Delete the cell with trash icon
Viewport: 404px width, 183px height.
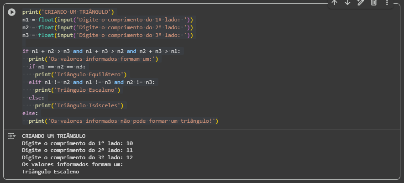click(x=373, y=3)
